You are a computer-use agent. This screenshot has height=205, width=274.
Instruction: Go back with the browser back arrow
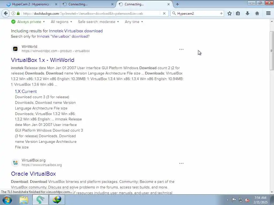coord(6,13)
